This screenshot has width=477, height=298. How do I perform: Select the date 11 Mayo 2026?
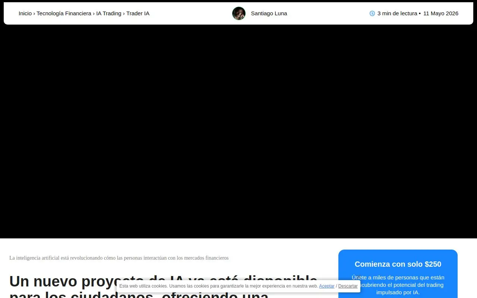click(441, 13)
